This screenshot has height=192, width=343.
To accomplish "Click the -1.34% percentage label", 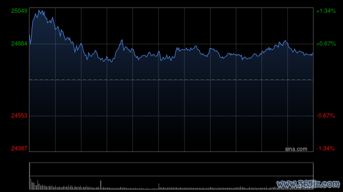I will tap(325, 148).
